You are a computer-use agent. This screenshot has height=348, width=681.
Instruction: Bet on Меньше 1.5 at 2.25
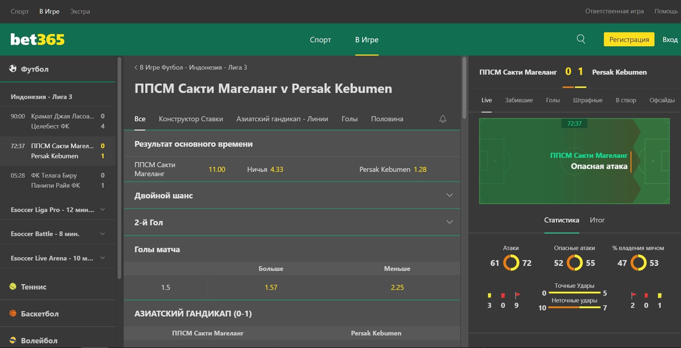click(x=397, y=287)
